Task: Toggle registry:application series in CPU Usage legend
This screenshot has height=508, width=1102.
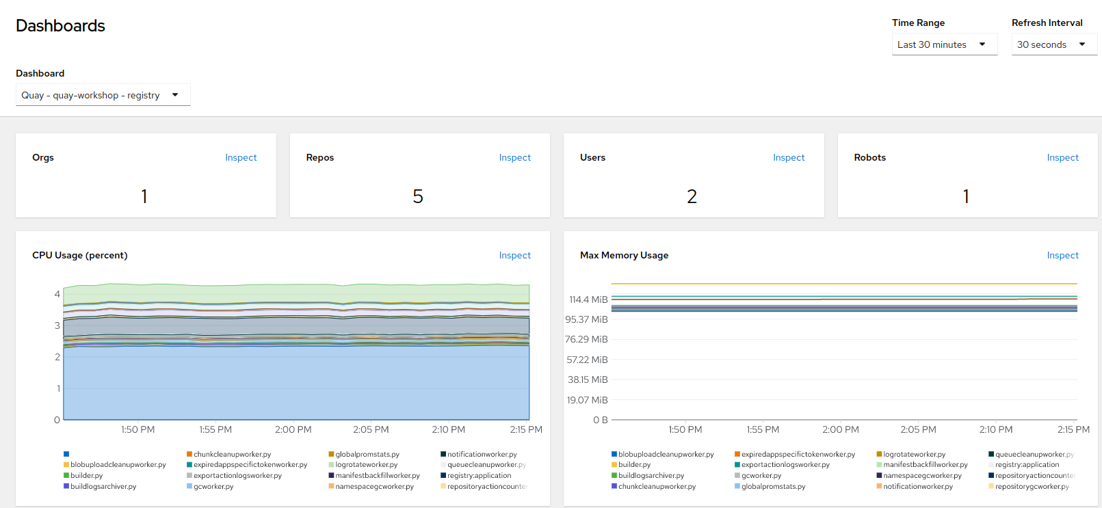Action: point(443,476)
